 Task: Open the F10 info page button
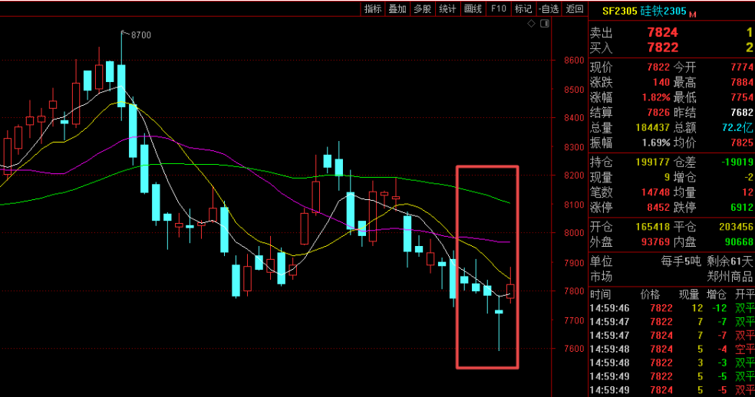click(x=498, y=8)
